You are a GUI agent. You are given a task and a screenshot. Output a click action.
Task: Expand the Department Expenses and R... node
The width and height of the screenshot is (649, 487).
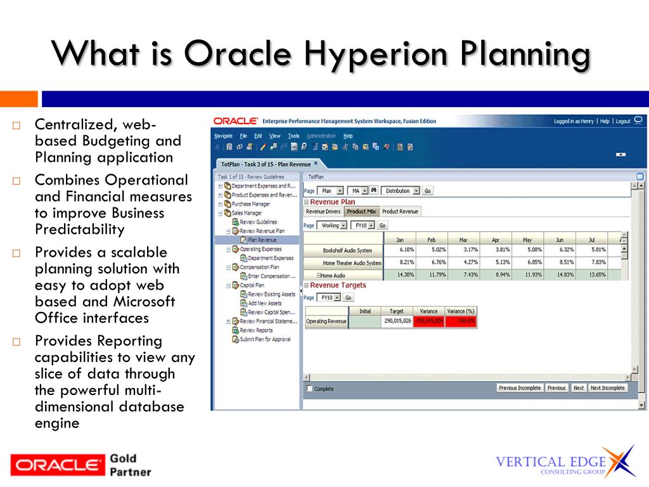220,186
